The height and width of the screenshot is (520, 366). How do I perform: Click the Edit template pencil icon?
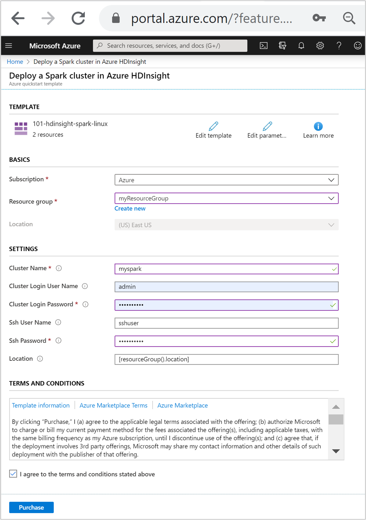[213, 126]
